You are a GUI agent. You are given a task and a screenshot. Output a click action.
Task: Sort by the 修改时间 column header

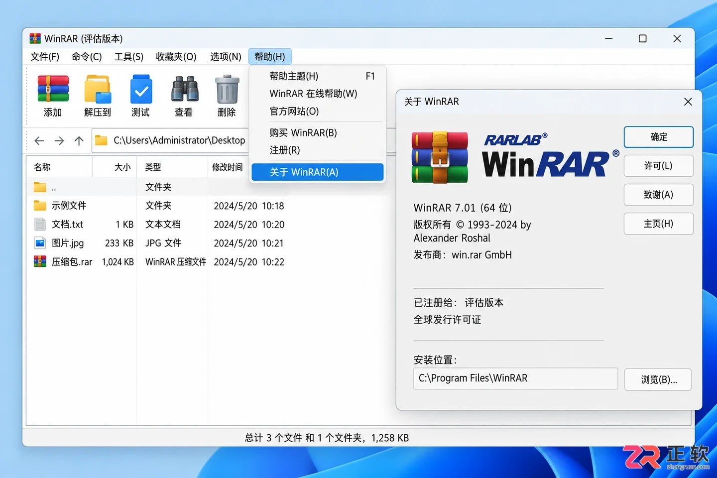pos(228,167)
